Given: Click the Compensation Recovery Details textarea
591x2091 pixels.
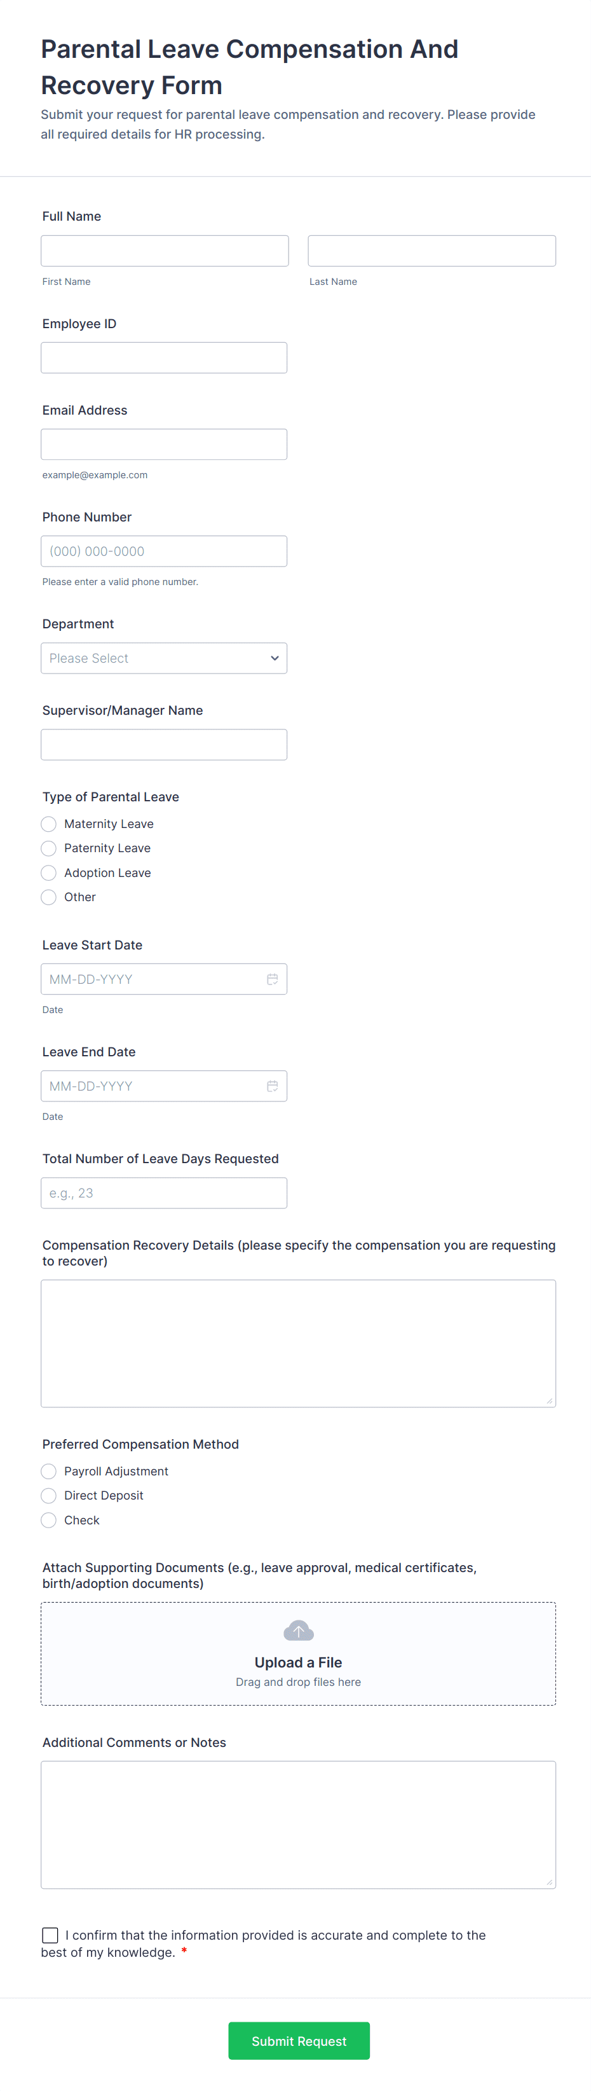Looking at the screenshot, I should [x=298, y=1343].
